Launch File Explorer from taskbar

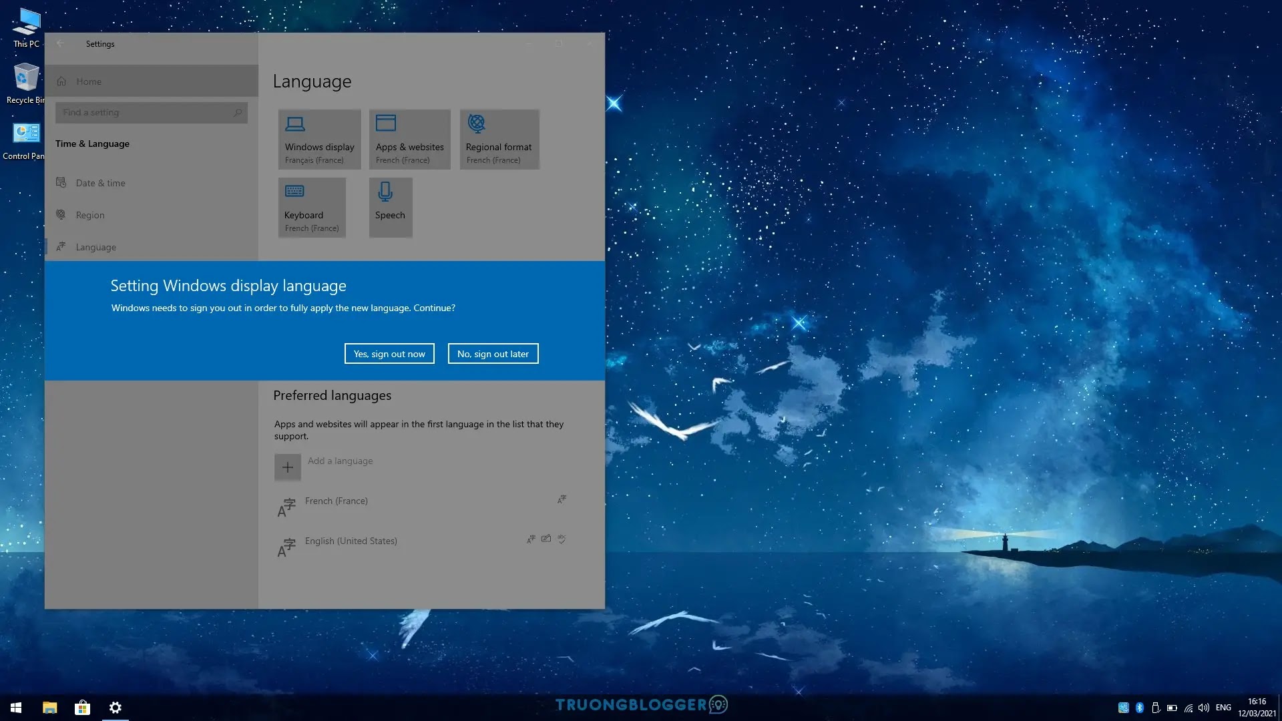[49, 708]
